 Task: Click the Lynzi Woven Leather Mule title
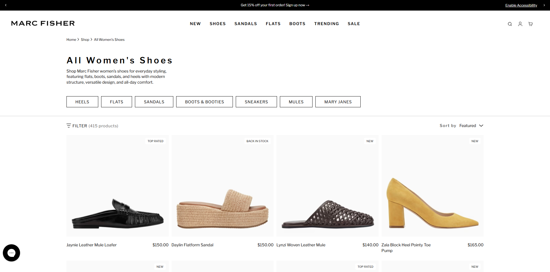tap(301, 245)
